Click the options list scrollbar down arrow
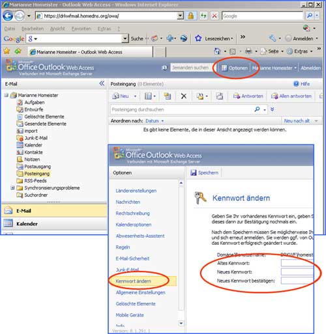This screenshot has height=334, width=326. pyautogui.click(x=181, y=324)
